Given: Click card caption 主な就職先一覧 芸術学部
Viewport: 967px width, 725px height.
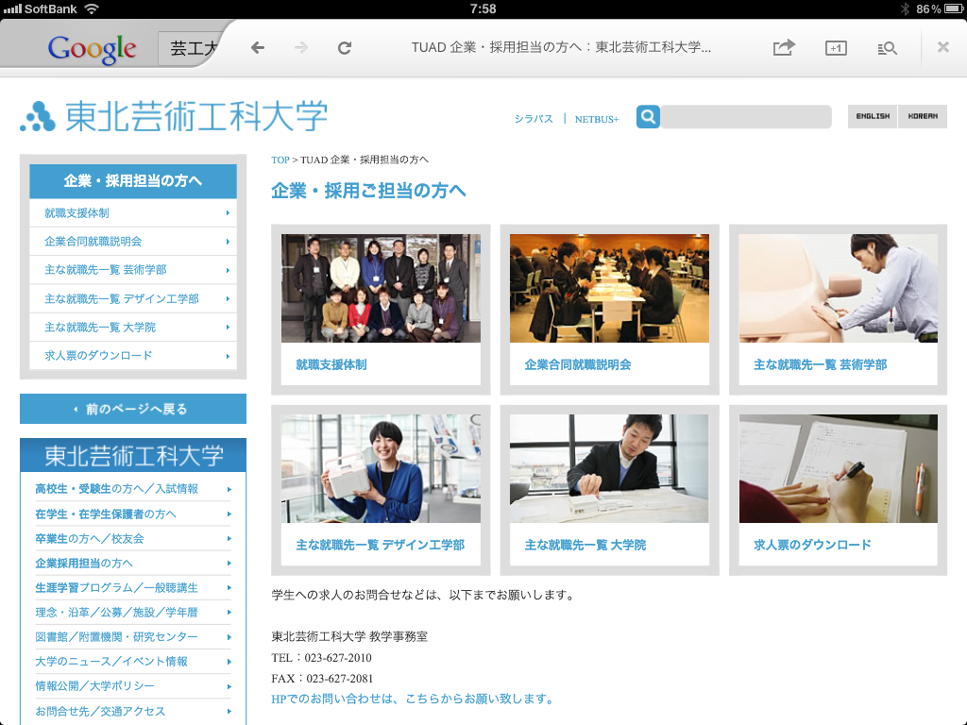Looking at the screenshot, I should tap(821, 364).
